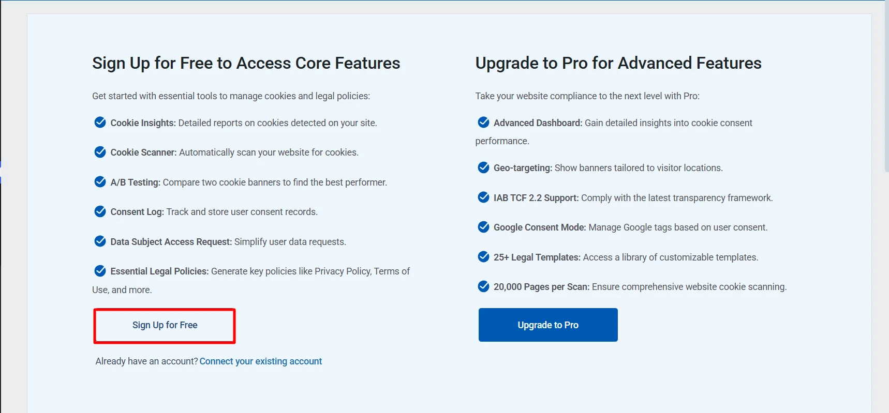
Task: Click the "Already have an account?" text
Action: tap(146, 361)
